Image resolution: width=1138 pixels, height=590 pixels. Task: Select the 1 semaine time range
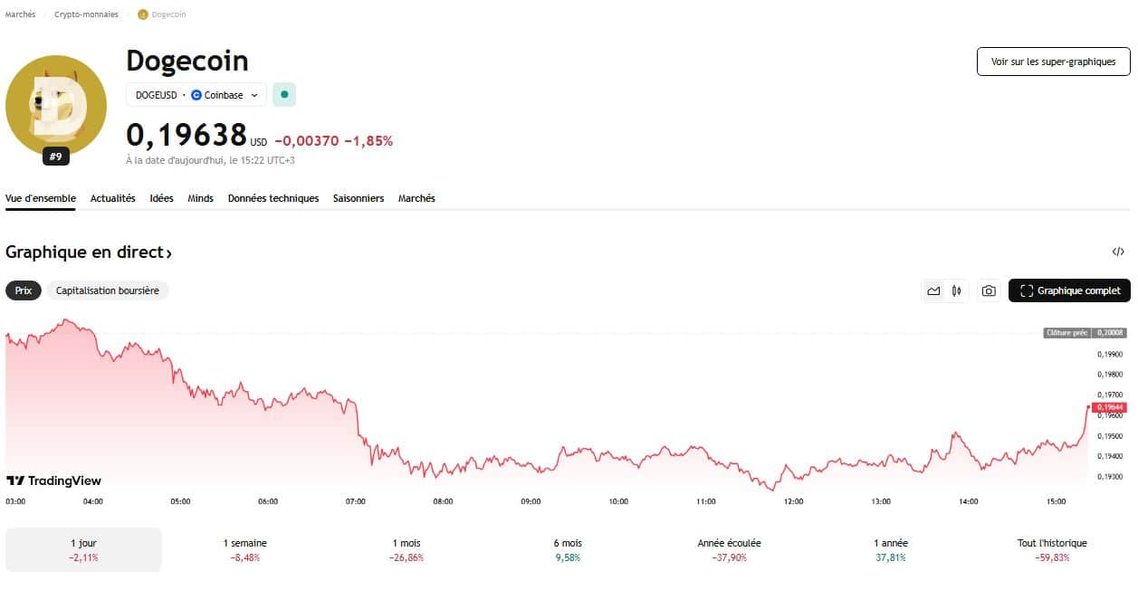245,549
